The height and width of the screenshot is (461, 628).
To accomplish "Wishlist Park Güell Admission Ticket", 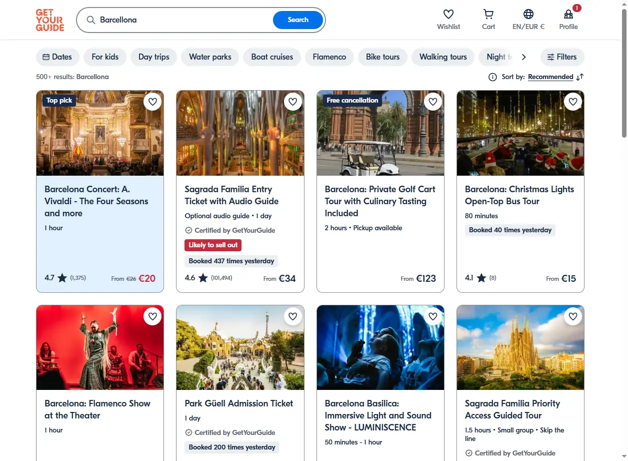I will click(x=293, y=316).
